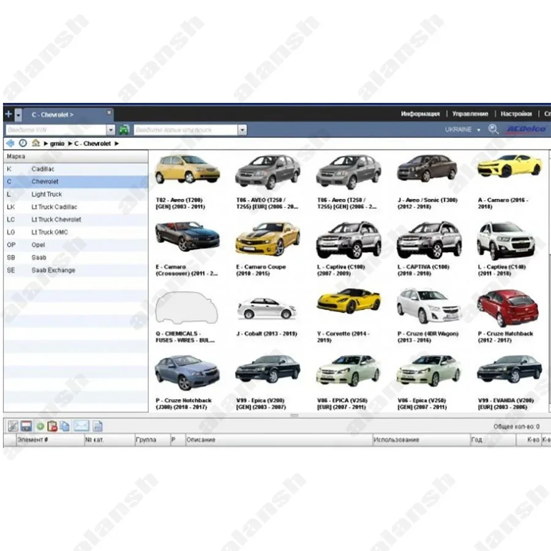Click the export report document icon
Image resolution: width=551 pixels, height=551 pixels.
97,426
